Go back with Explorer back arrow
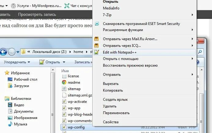The image size is (212, 133). pos(3,52)
